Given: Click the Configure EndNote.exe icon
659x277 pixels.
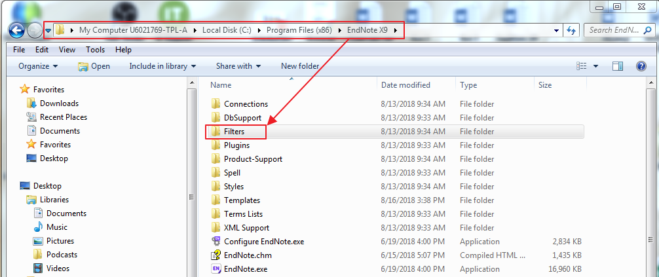Looking at the screenshot, I should point(216,242).
